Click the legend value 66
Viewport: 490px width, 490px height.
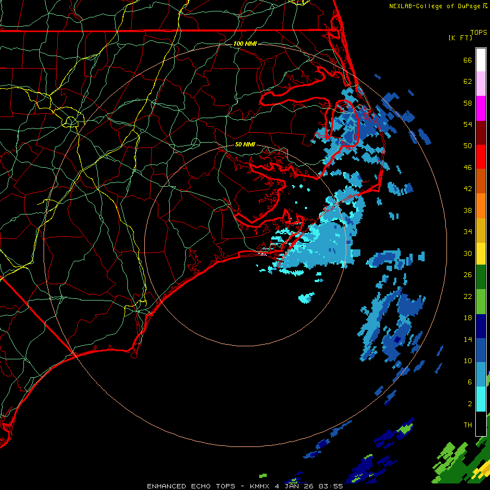coord(468,60)
